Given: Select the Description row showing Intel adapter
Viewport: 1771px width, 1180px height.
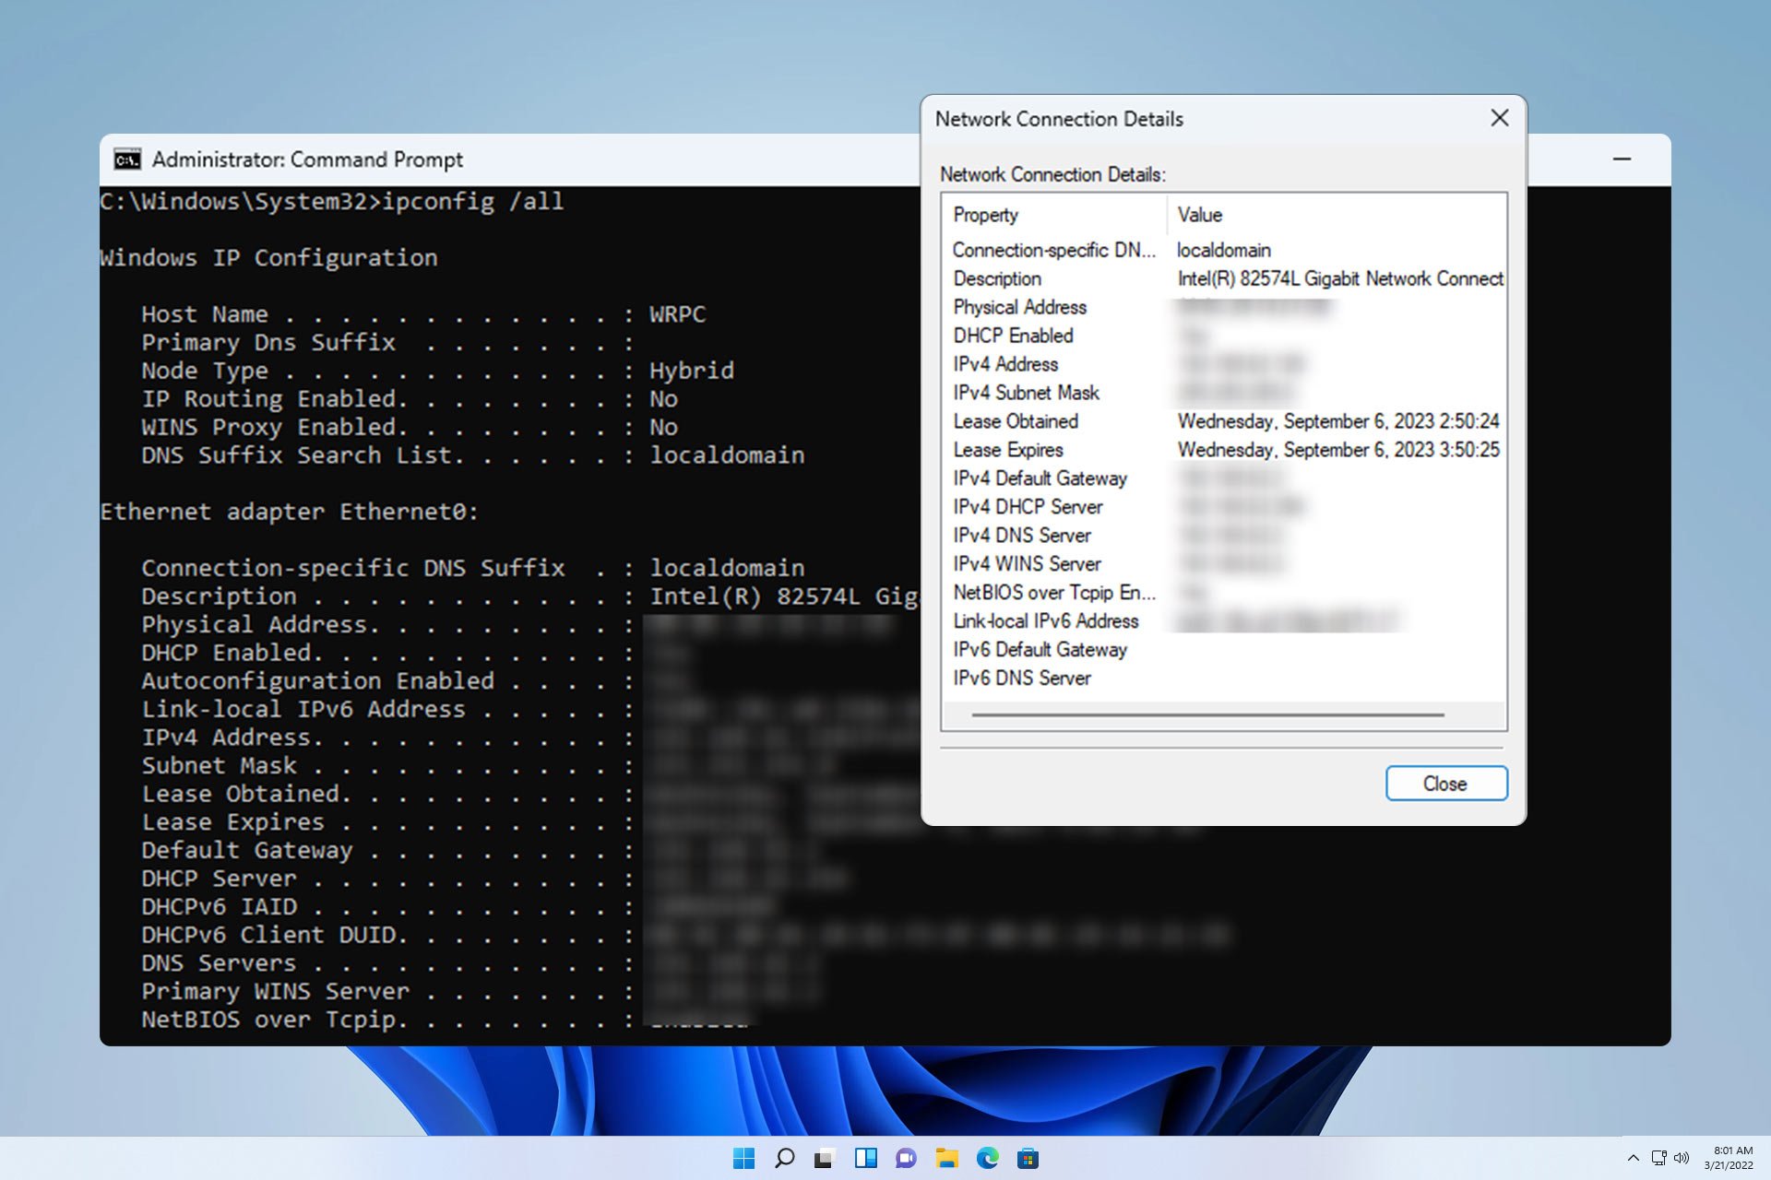Looking at the screenshot, I should click(x=996, y=278).
